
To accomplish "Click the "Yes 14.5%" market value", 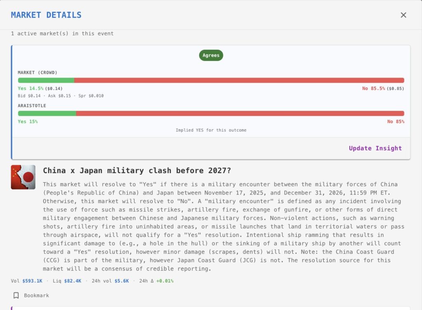I will (30, 88).
